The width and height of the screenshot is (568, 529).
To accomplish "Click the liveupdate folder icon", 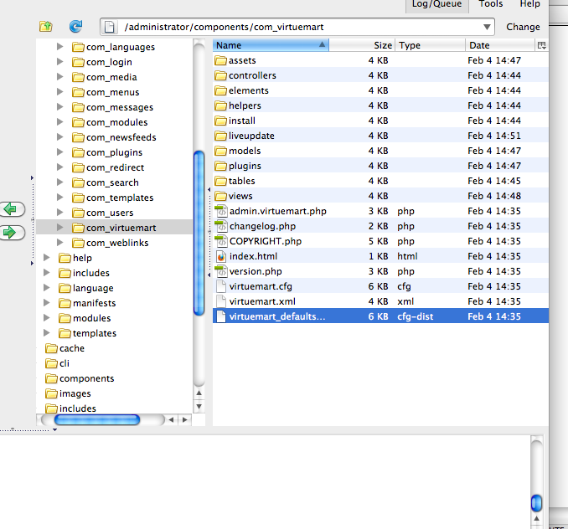I will click(220, 136).
